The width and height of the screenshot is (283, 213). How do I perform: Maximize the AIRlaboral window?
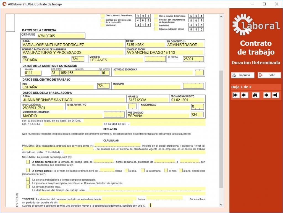264,4
